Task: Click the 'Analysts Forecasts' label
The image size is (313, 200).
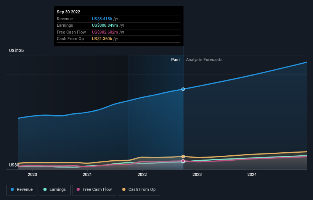Action: [204, 60]
